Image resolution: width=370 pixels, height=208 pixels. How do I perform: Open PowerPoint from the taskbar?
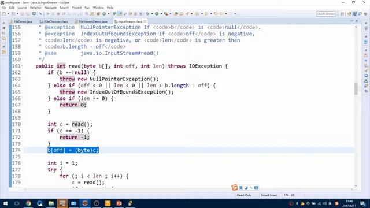(119, 203)
